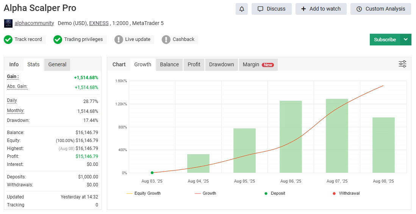Click the Discuss button
Screen dimensions: 416x214
(271, 9)
